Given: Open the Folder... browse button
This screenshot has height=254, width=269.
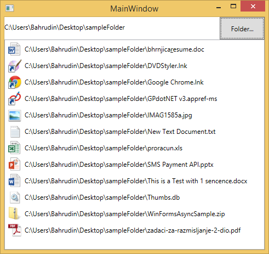Looking at the screenshot, I should (x=242, y=29).
